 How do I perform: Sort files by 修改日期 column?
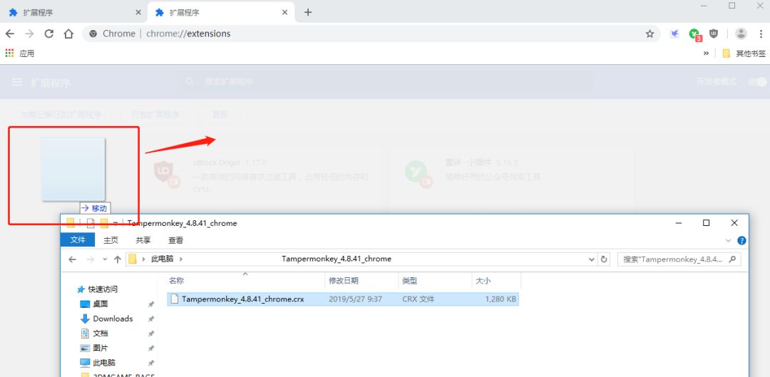(361, 281)
